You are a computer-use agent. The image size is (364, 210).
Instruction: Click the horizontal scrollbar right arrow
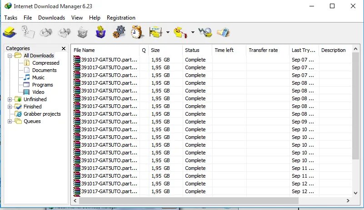tap(348, 200)
